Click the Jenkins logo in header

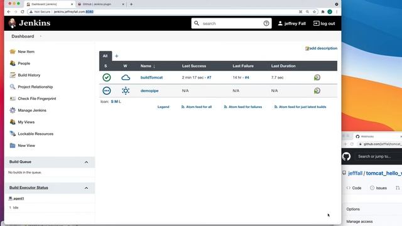point(30,23)
